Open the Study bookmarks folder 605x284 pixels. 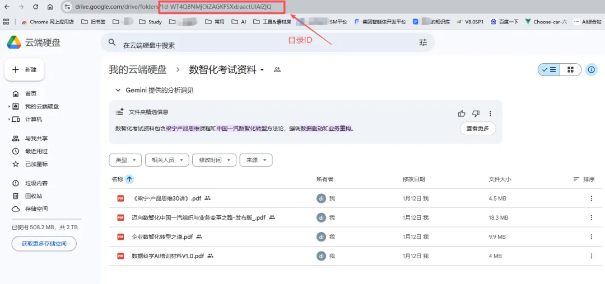[151, 22]
